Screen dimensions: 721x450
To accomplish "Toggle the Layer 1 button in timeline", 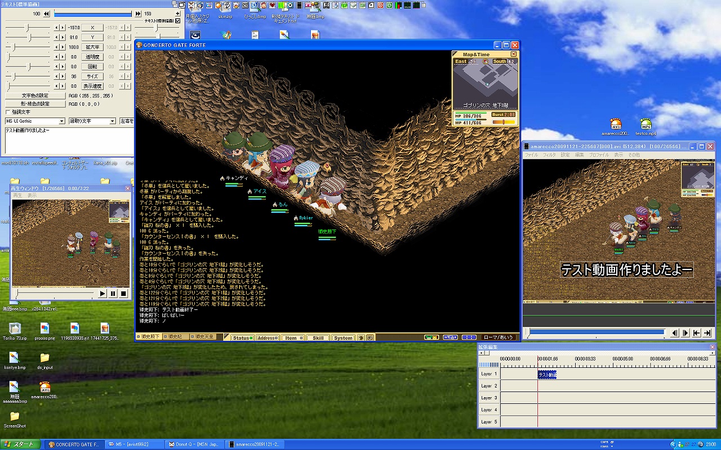I will (x=489, y=374).
